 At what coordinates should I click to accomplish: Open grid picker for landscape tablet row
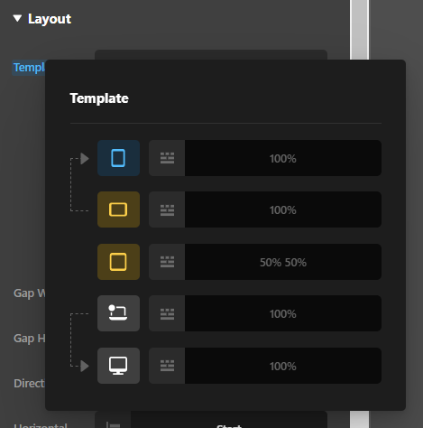(x=167, y=209)
